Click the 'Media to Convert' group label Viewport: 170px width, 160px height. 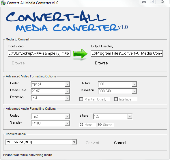pos(17,39)
